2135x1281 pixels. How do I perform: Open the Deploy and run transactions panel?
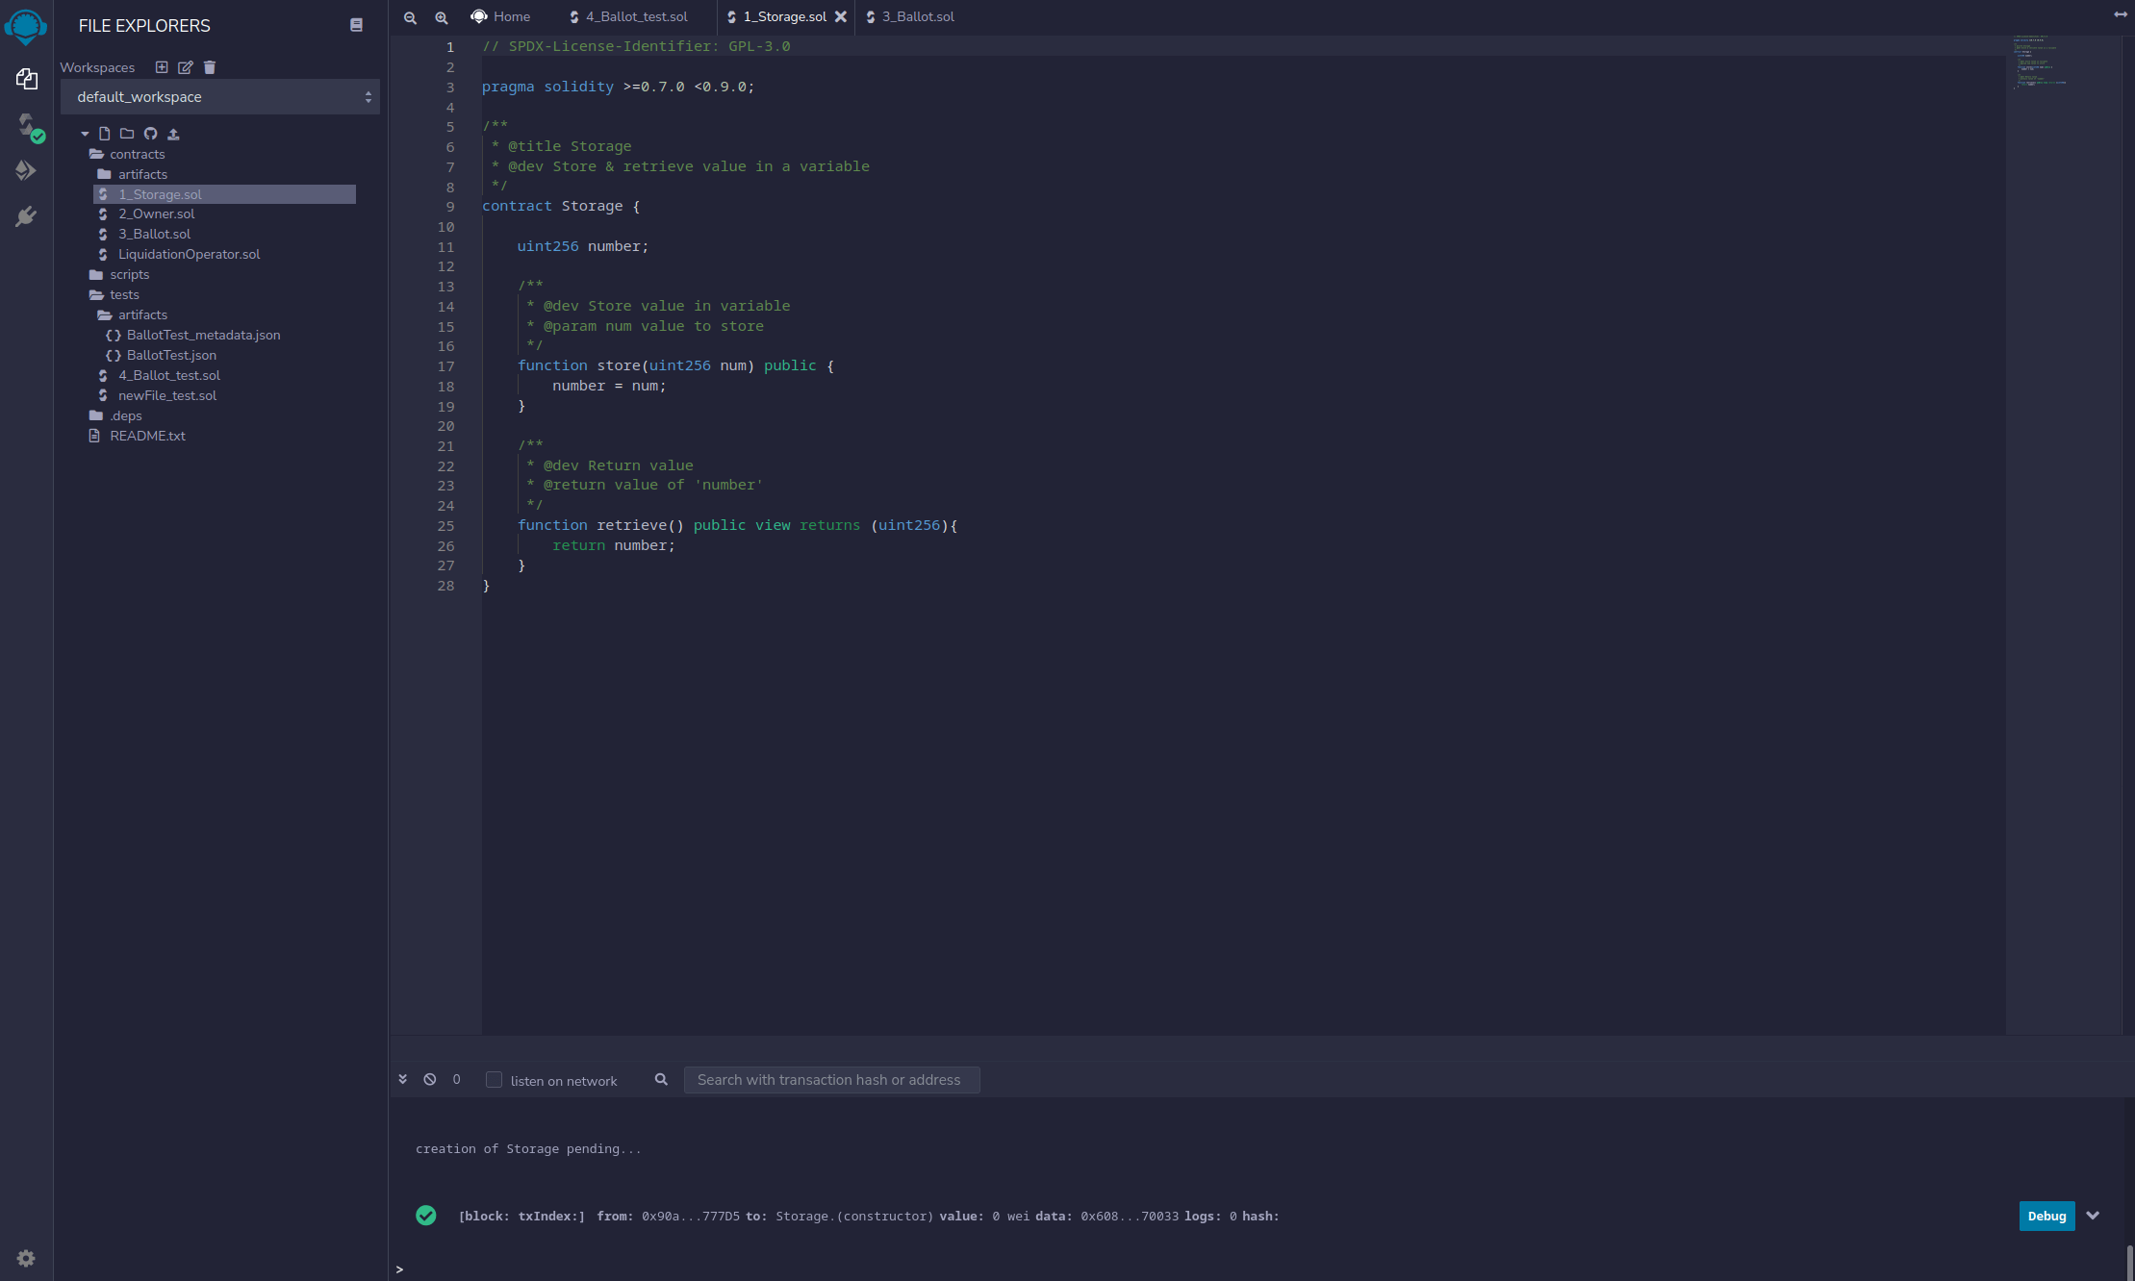pyautogui.click(x=26, y=169)
